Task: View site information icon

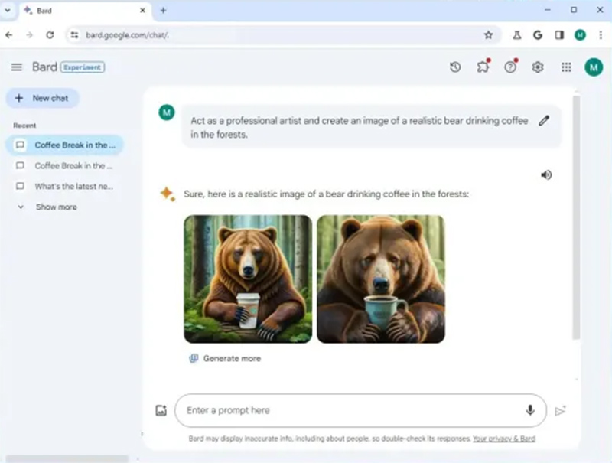Action: pos(74,35)
